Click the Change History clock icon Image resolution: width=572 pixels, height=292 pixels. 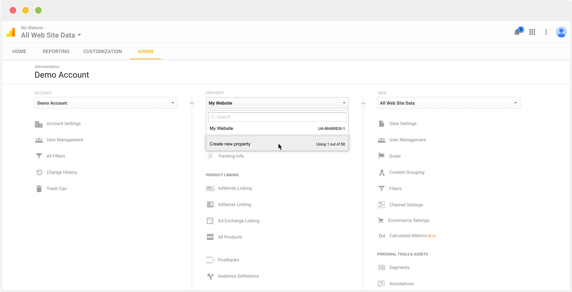point(39,172)
